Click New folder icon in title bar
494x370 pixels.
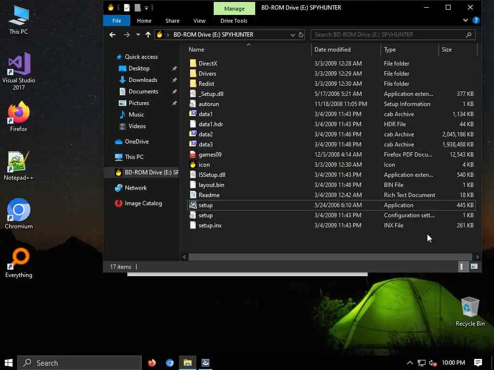pyautogui.click(x=137, y=8)
